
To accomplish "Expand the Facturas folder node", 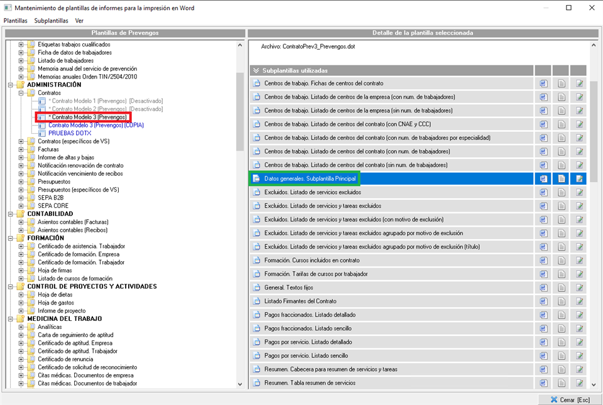I will coord(21,149).
